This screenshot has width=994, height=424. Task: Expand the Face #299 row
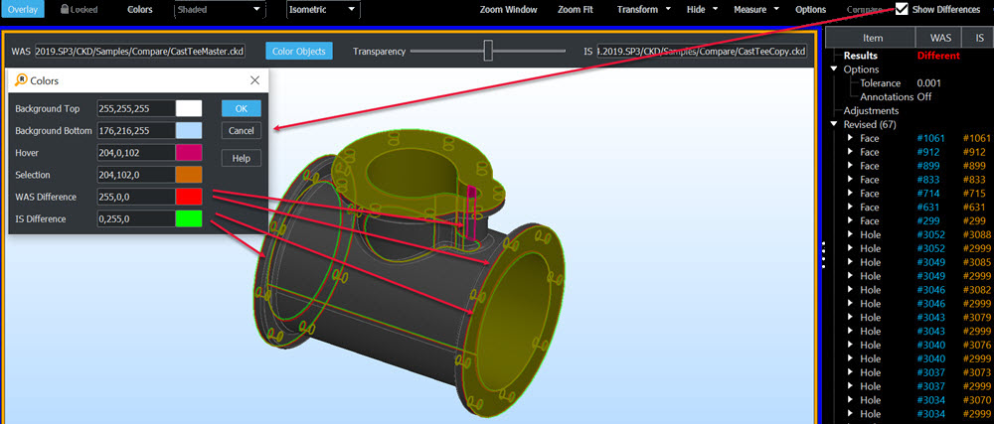[851, 220]
